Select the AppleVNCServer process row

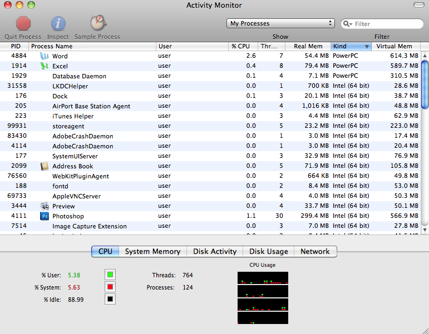[x=210, y=196]
